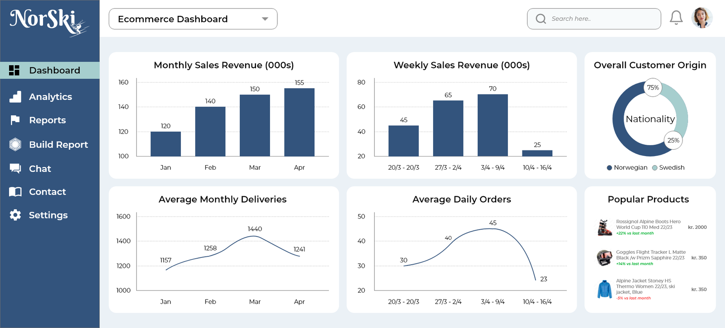Click the -5% vs last month text
This screenshot has height=328, width=725.
click(x=633, y=298)
